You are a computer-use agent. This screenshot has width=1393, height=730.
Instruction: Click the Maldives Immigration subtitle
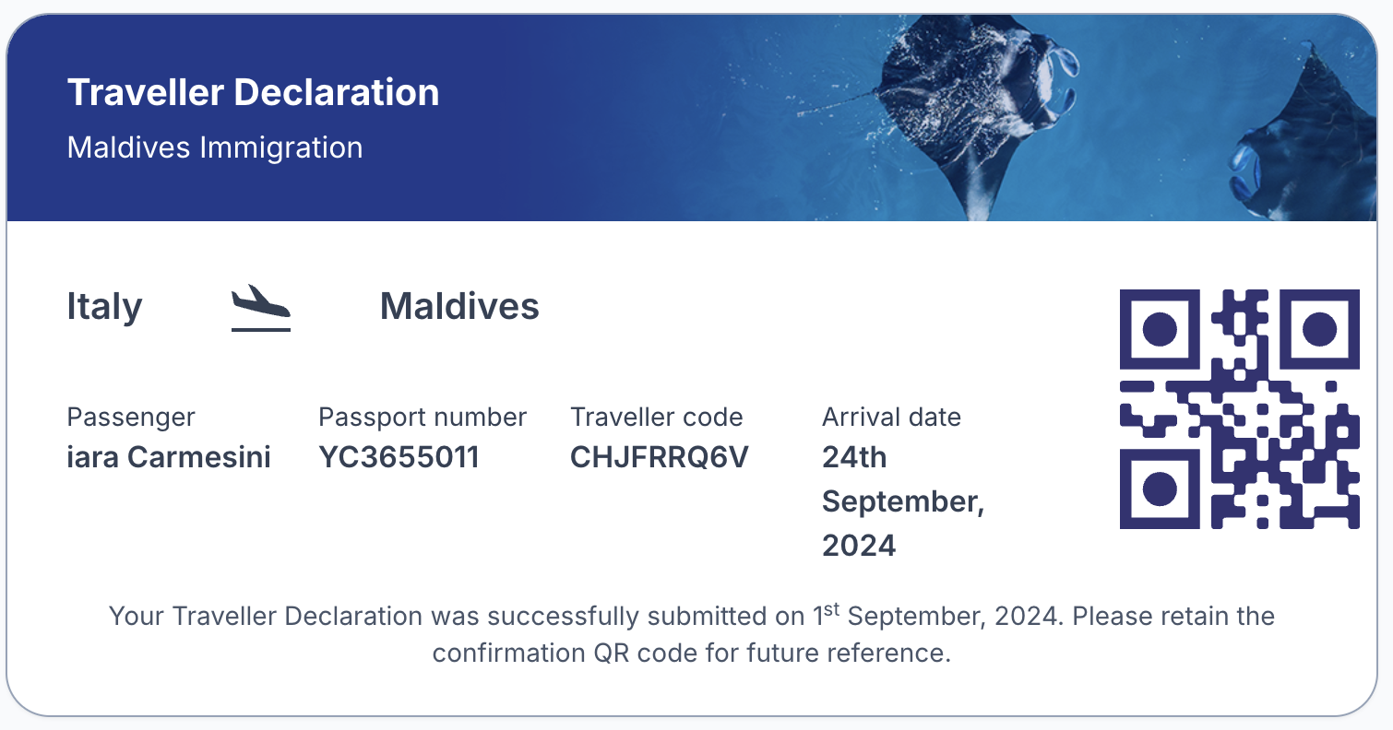click(x=215, y=147)
